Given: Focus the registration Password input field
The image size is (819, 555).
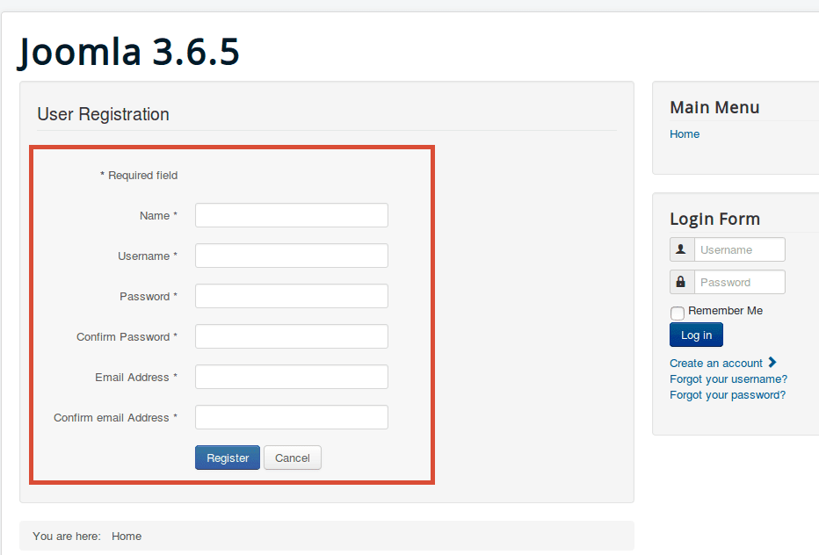Looking at the screenshot, I should pyautogui.click(x=292, y=296).
